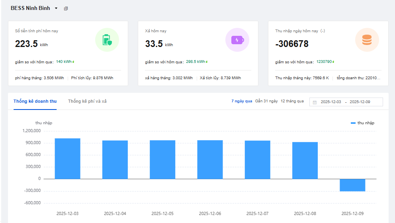
Task: Click the green battery shield icon
Action: [x=107, y=40]
